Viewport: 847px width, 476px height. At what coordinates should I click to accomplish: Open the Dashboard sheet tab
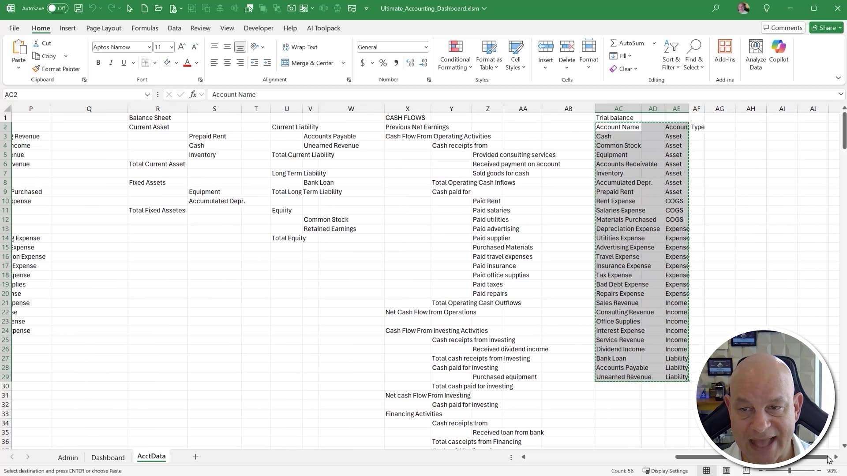coord(108,457)
